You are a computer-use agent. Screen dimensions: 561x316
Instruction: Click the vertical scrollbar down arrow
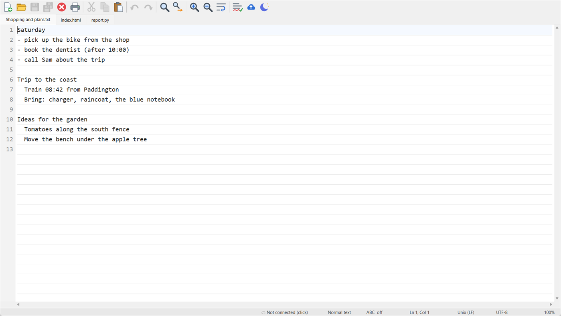[557, 298]
